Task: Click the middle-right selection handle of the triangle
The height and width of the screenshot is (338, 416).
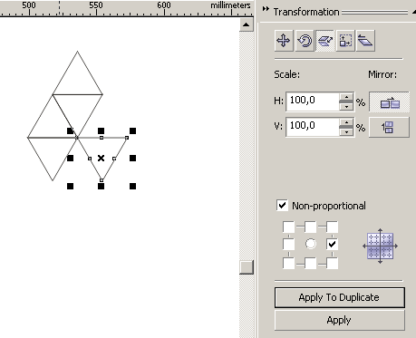Action: (x=132, y=159)
